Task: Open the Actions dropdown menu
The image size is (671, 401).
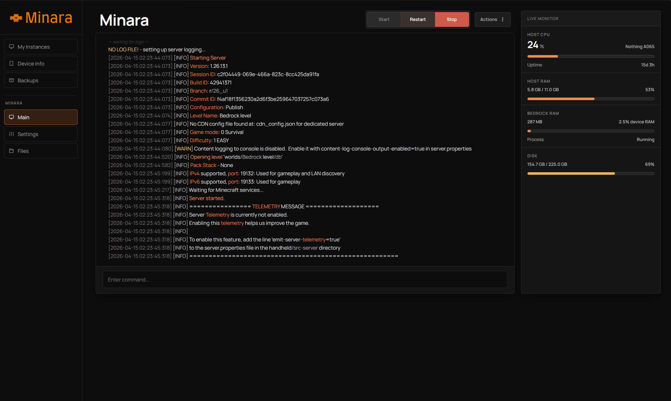Action: pos(492,19)
